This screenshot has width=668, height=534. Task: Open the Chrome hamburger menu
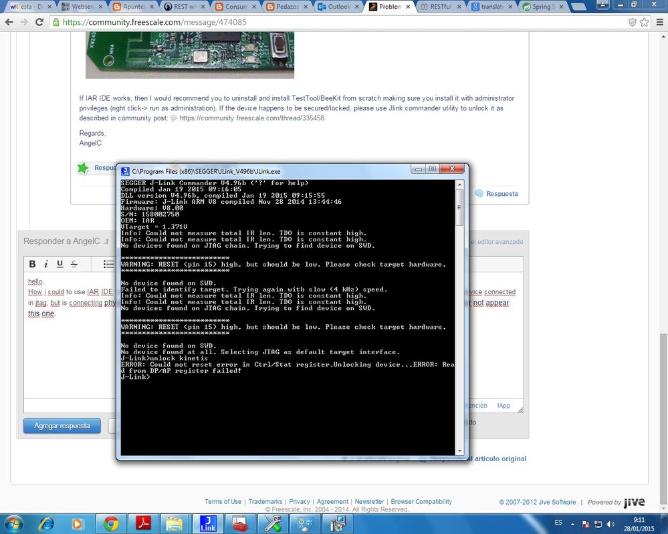pos(659,22)
